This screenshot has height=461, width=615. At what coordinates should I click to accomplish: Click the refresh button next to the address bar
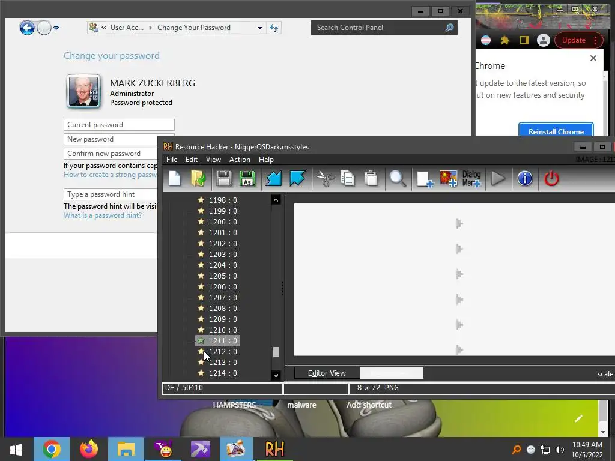click(274, 28)
